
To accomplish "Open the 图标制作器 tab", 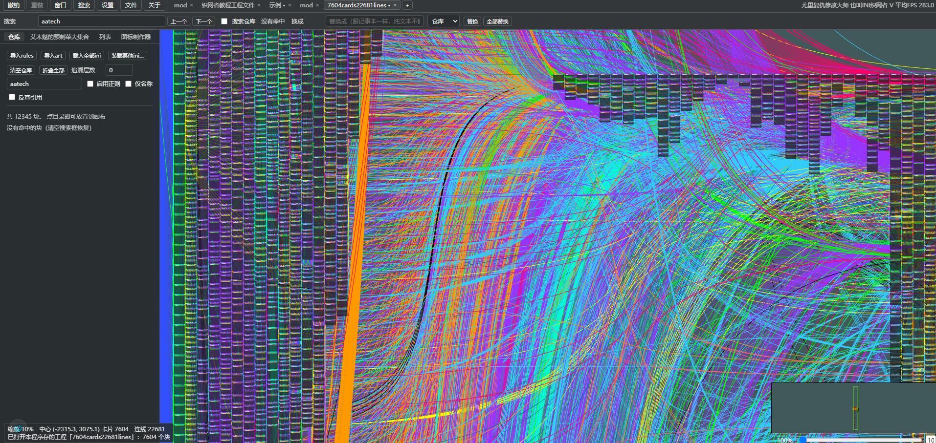I will tap(136, 37).
